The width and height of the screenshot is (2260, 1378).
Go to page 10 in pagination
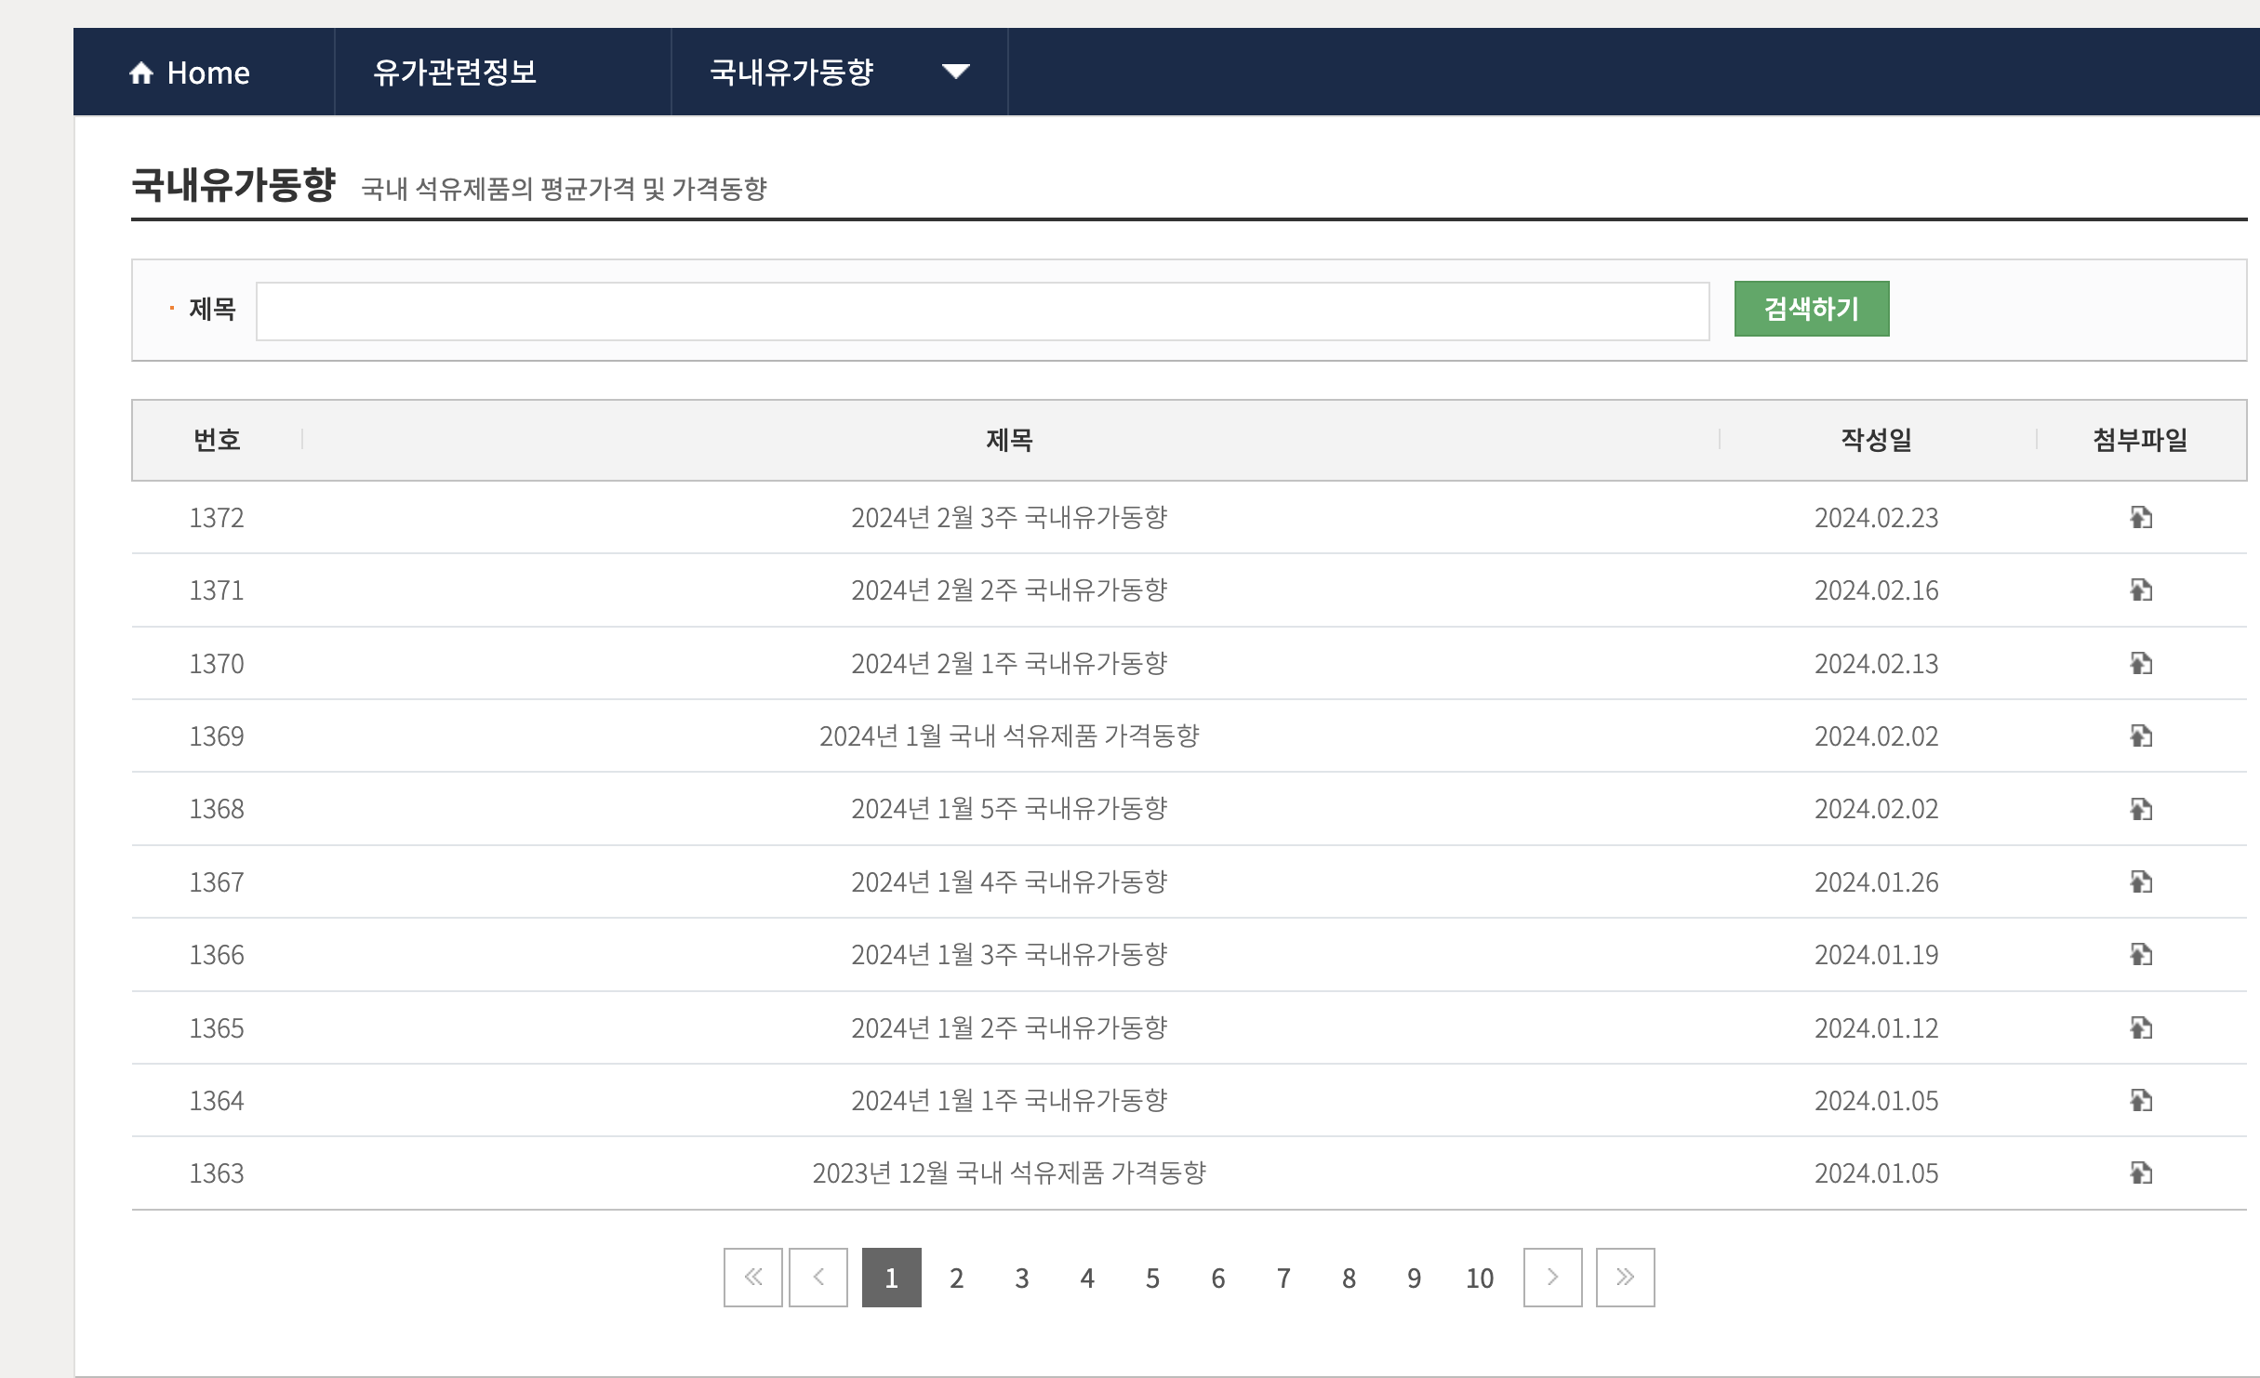tap(1479, 1279)
